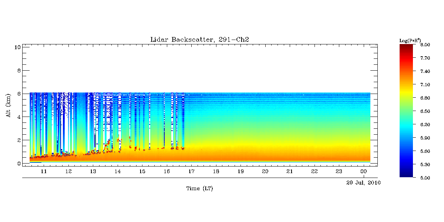Click altitude axis tick label 6
Viewport: 444px width, 222px height.
coord(18,94)
